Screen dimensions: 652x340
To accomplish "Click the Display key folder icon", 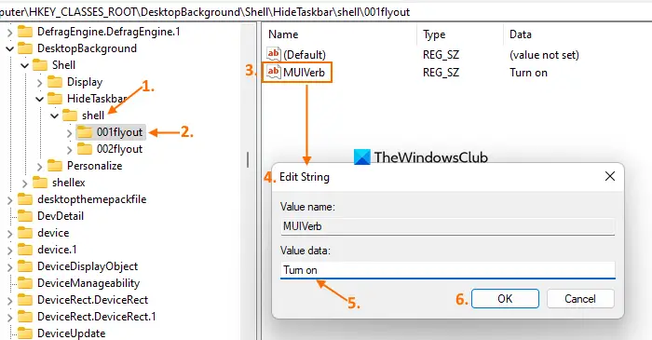I will [x=55, y=82].
